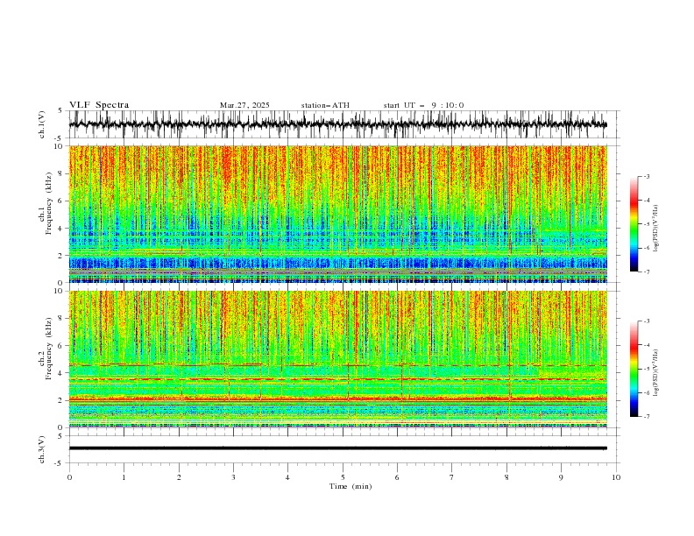Click time axis tick label "7"
This screenshot has width=694, height=536.
452,477
